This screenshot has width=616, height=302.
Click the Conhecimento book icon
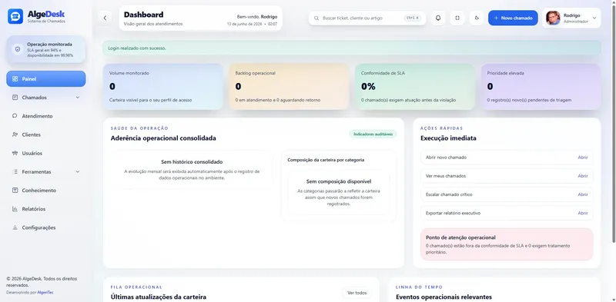pos(15,191)
